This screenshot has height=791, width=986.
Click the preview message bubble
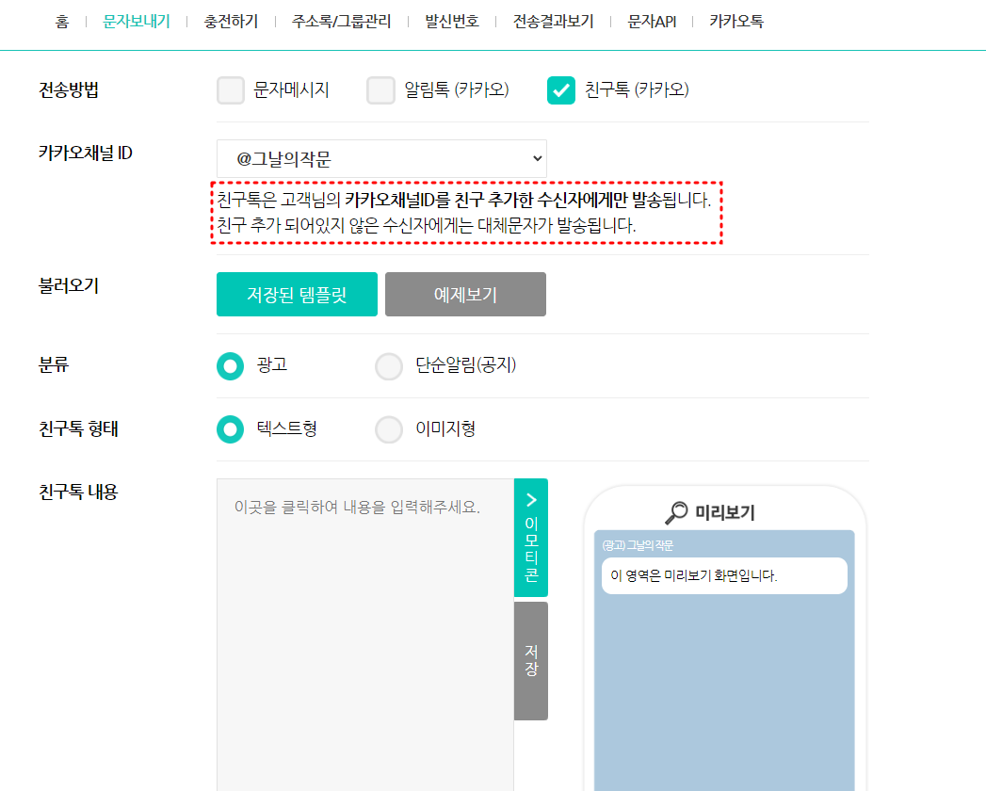pos(724,575)
